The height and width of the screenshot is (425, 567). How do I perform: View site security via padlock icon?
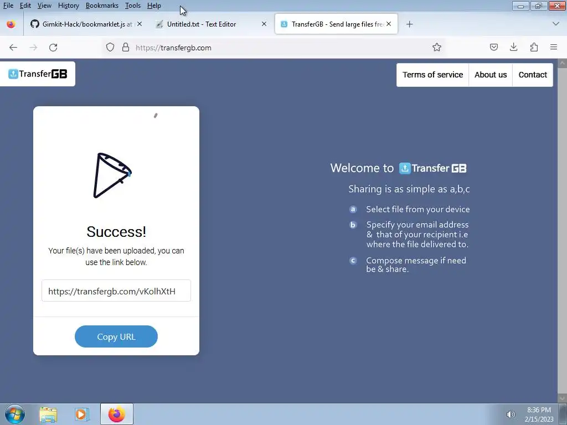tap(126, 48)
